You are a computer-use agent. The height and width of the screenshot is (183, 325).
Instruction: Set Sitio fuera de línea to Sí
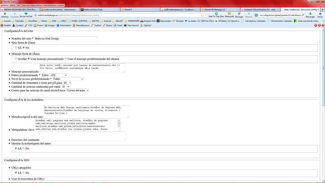[16, 48]
